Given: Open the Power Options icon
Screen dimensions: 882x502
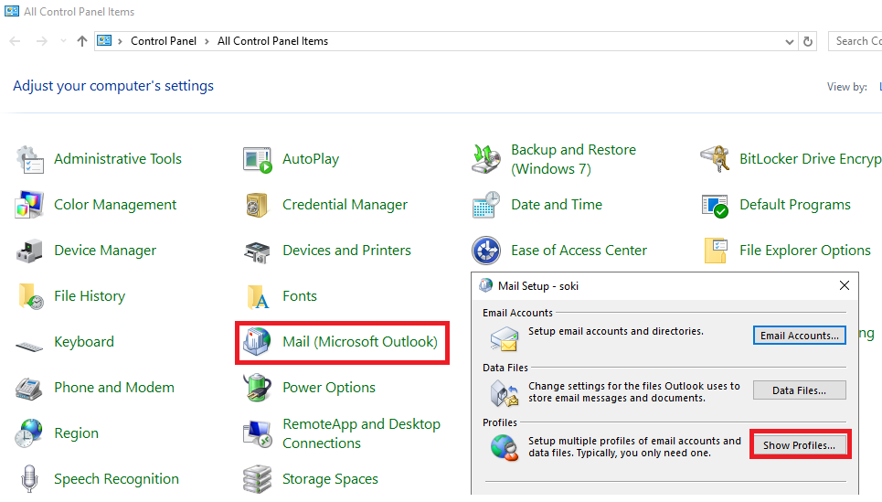Looking at the screenshot, I should 258,387.
